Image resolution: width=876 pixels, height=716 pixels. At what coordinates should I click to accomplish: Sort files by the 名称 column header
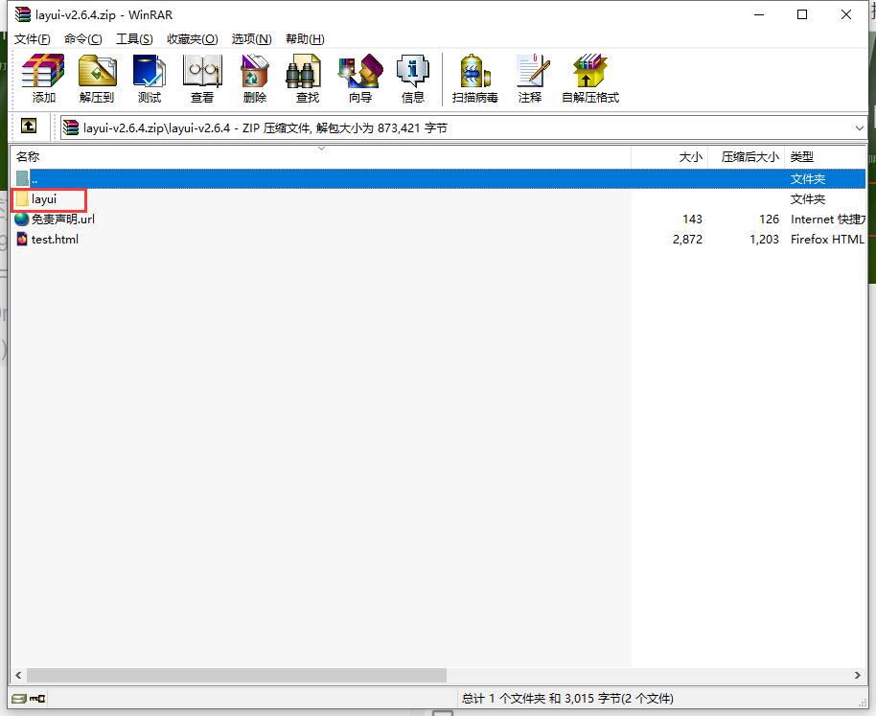pos(27,156)
